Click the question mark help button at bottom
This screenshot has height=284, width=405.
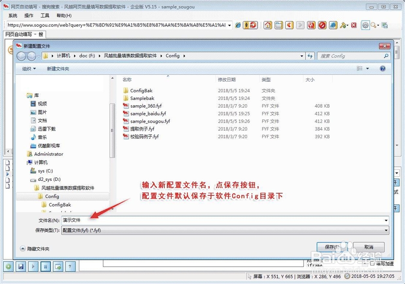[70, 267]
